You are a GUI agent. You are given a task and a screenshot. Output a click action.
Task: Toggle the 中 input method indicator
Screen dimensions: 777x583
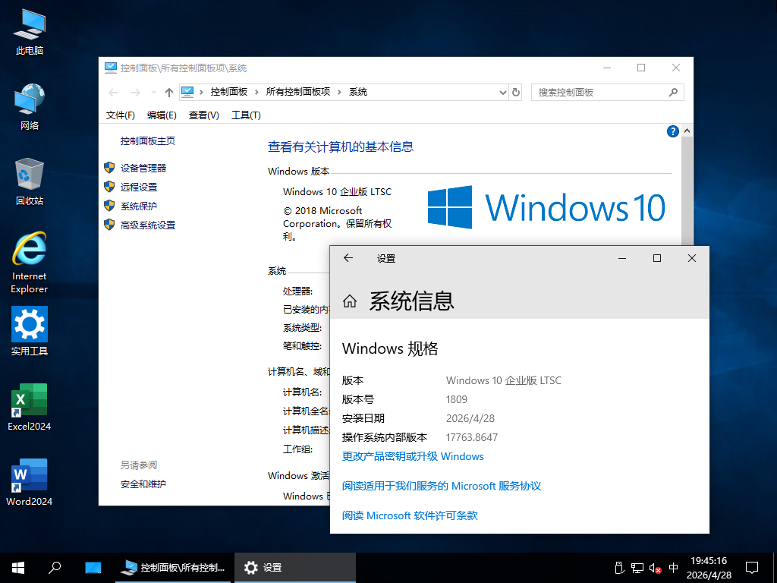click(674, 568)
